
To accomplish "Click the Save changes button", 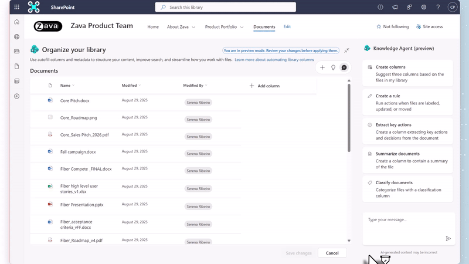I will [298, 253].
